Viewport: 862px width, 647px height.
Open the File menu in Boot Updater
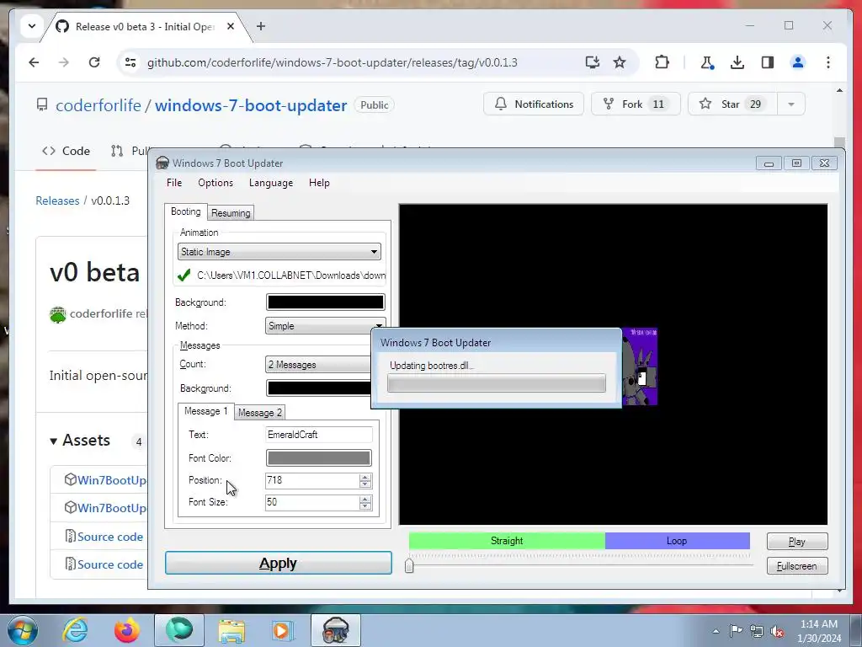(174, 183)
